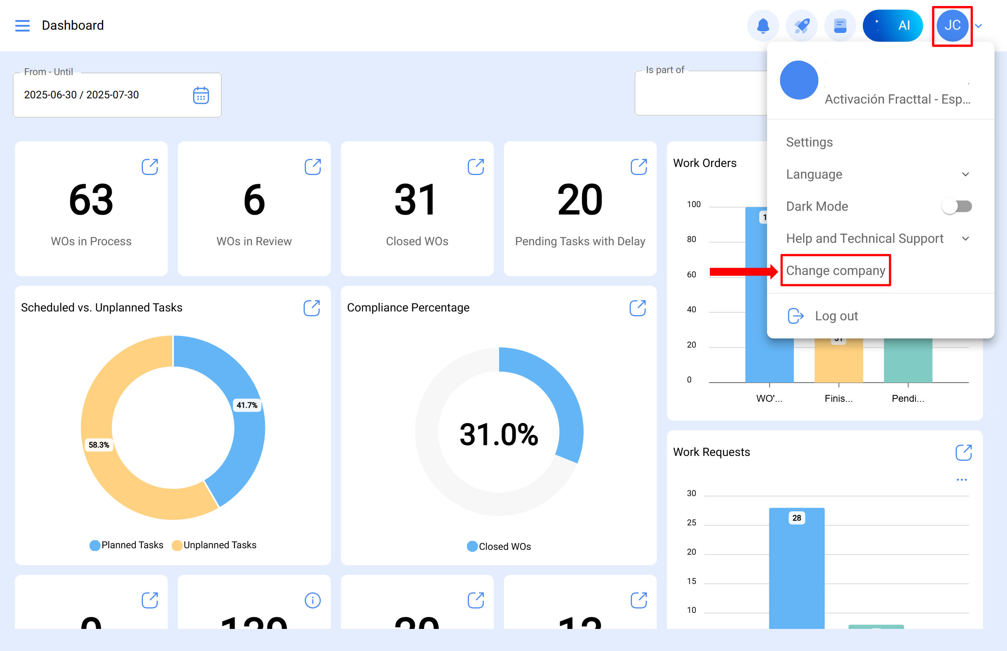Toggle Planned Tasks legend item

click(x=126, y=545)
